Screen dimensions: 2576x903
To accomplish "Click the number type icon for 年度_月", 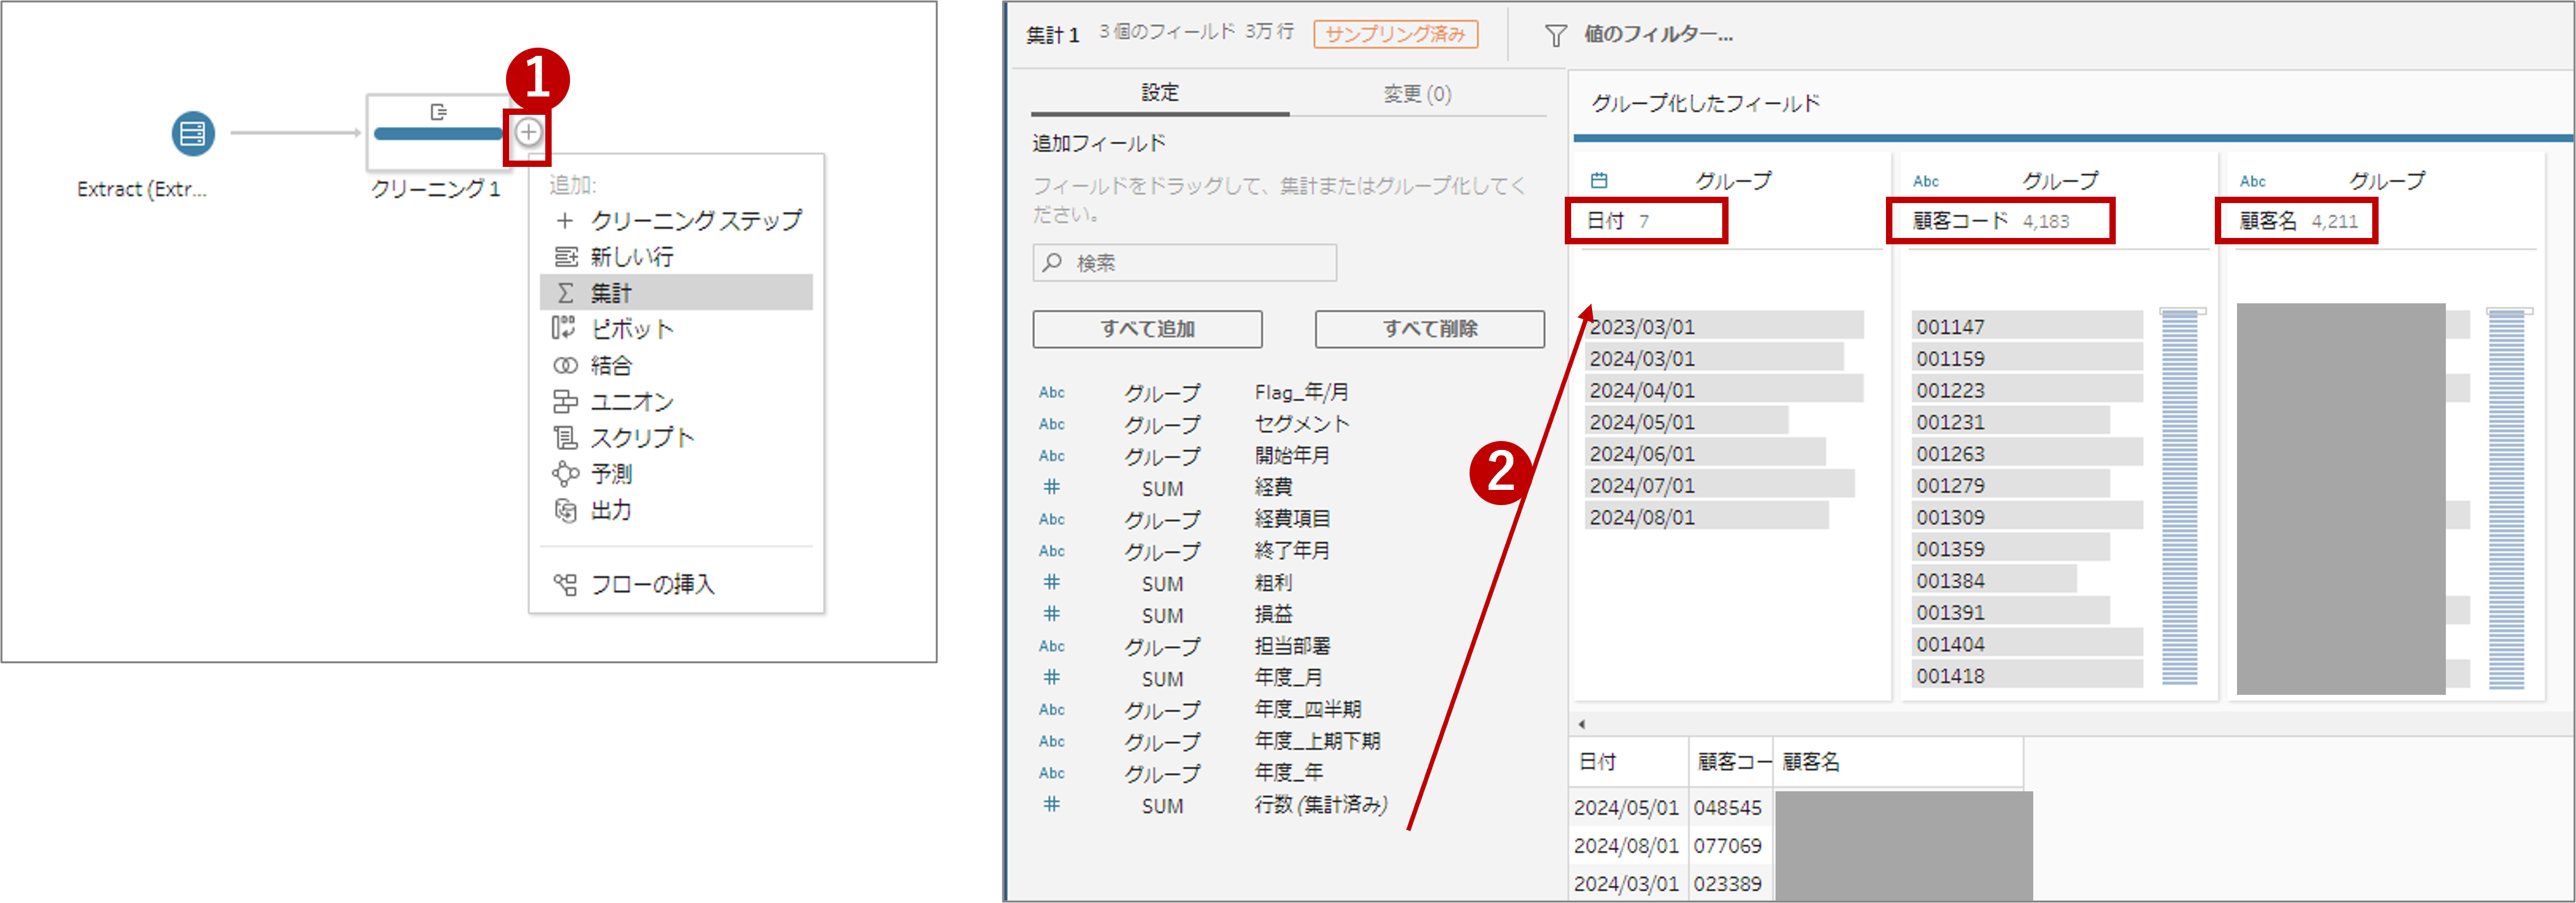I will pyautogui.click(x=1051, y=677).
